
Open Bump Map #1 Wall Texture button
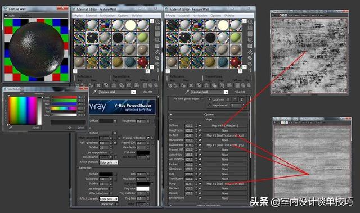(225, 184)
